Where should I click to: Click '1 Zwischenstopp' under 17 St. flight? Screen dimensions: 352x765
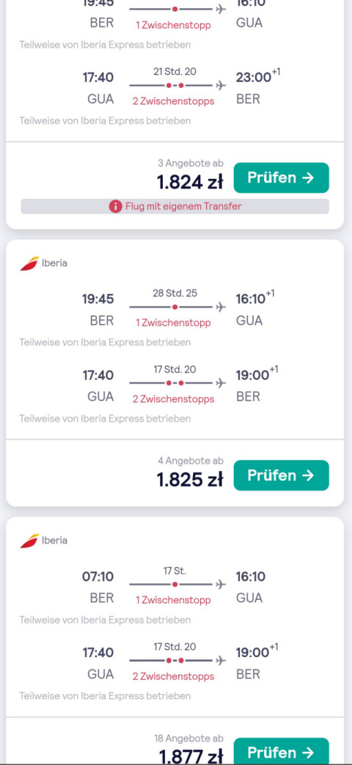coord(173,600)
